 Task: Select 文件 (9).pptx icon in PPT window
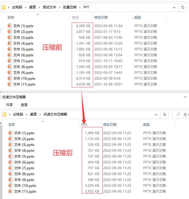(10, 72)
